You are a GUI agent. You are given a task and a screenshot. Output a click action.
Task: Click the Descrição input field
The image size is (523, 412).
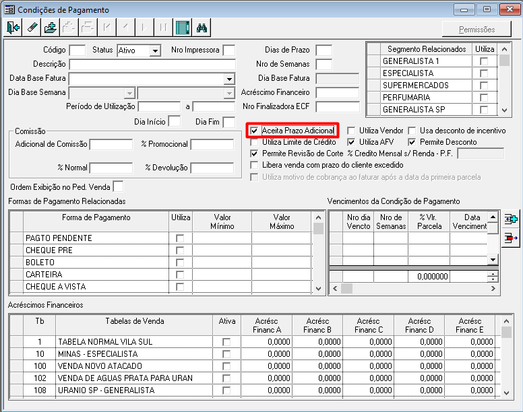point(152,64)
